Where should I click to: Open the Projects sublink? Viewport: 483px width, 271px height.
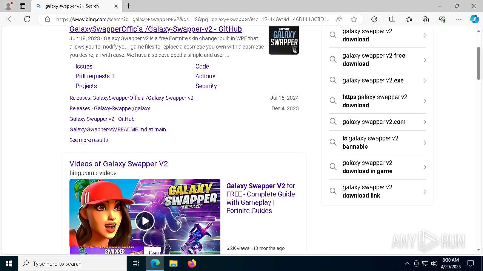tap(86, 86)
